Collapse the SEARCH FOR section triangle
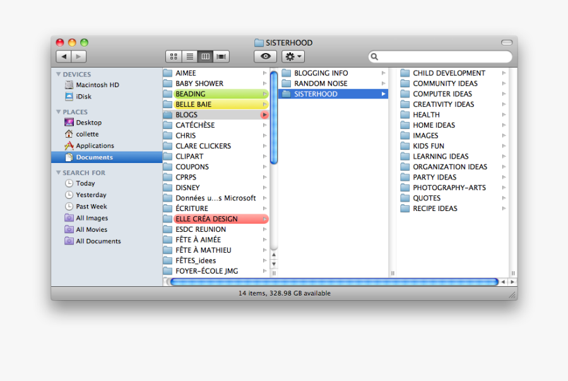The height and width of the screenshot is (381, 568). (58, 172)
